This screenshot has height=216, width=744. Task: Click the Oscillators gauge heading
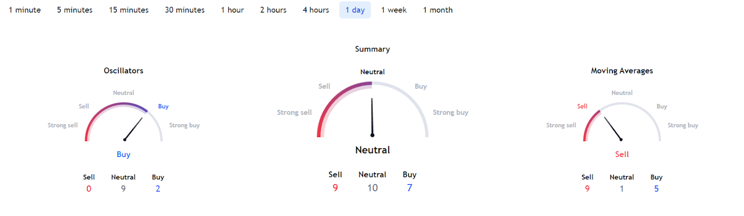tap(123, 71)
